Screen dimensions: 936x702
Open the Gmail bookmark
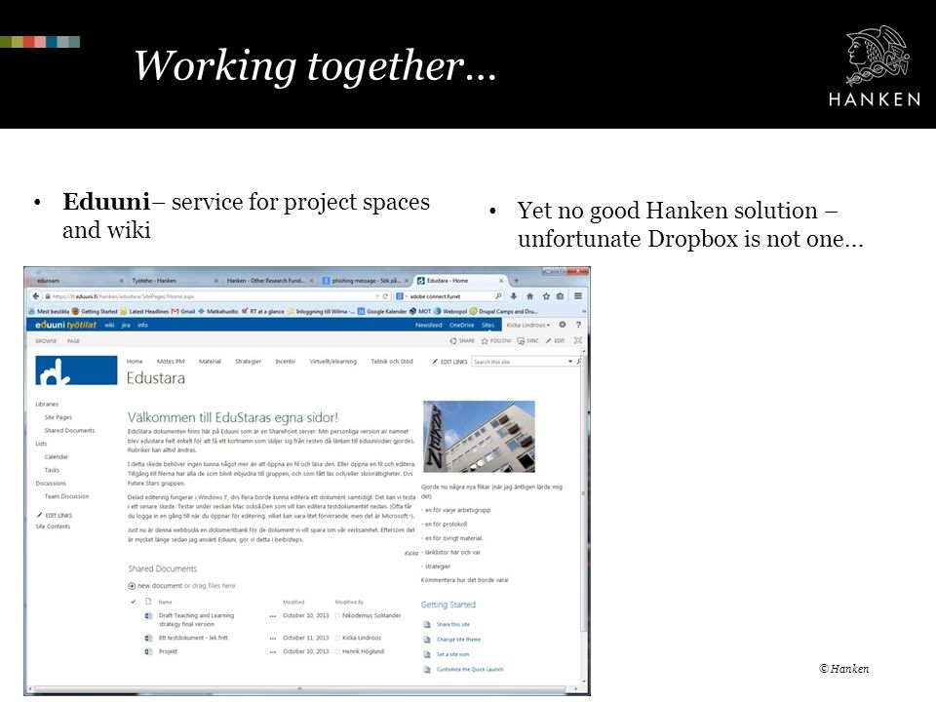(184, 312)
